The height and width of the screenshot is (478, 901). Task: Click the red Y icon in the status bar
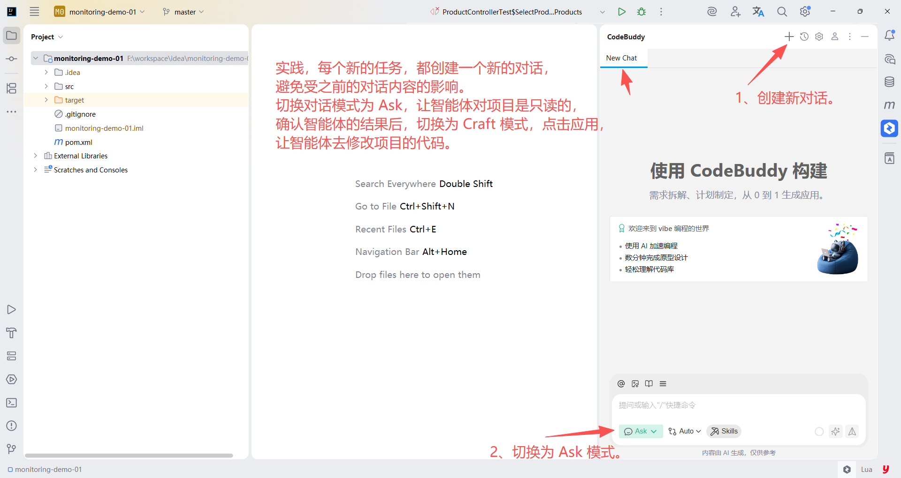886,469
